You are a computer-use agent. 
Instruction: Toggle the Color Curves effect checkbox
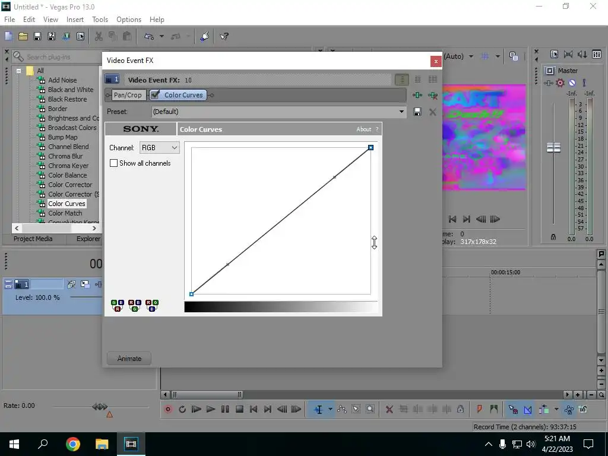pos(155,94)
